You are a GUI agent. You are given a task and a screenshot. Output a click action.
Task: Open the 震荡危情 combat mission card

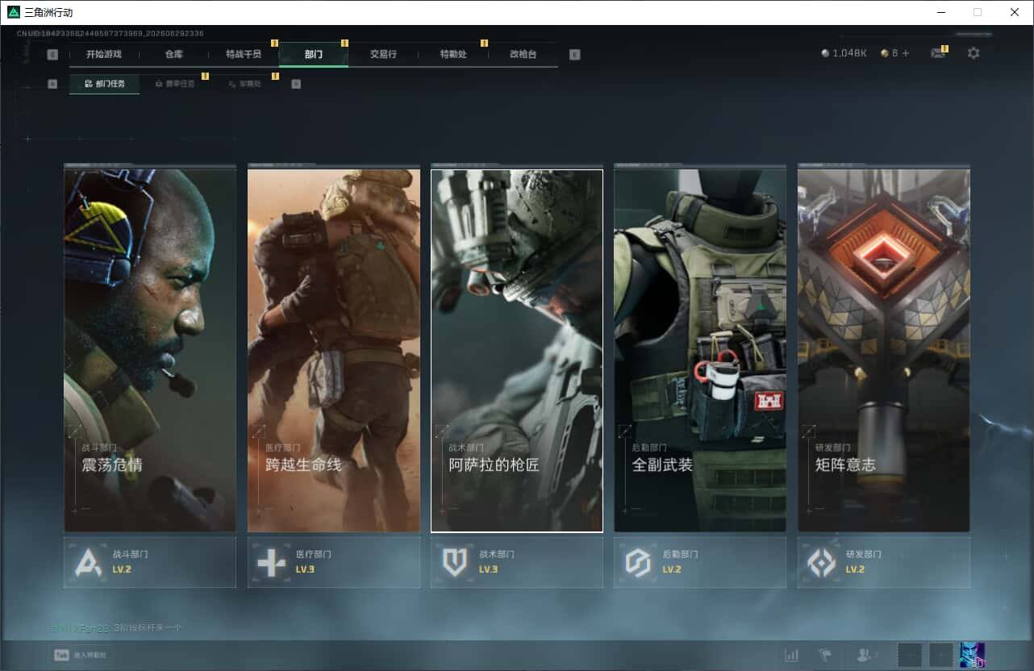click(x=150, y=350)
